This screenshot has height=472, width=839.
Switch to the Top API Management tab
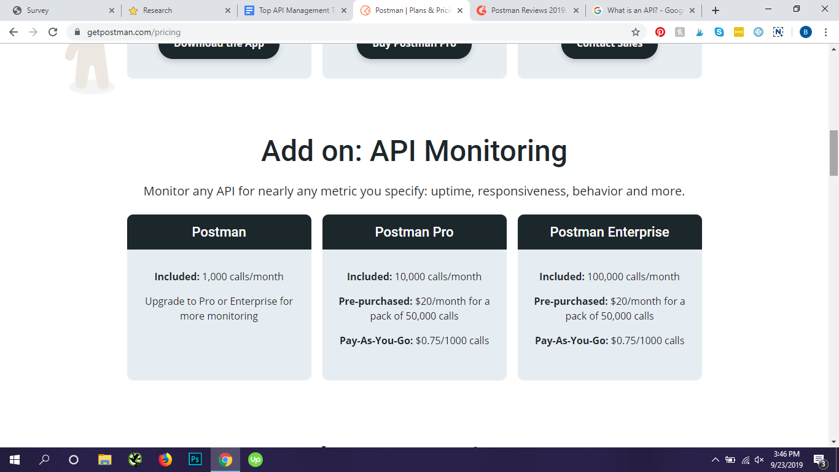(x=295, y=10)
